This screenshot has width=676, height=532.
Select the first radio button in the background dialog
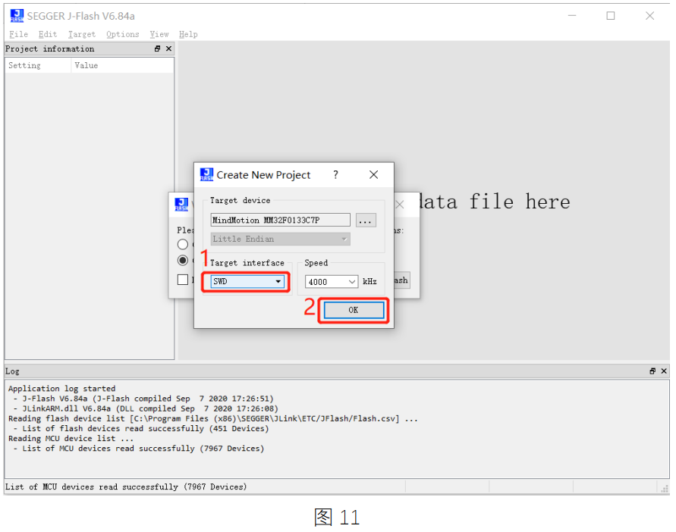click(x=183, y=244)
